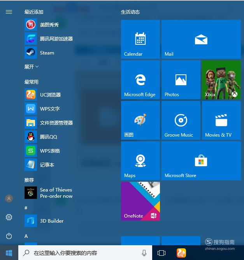Image resolution: width=244 pixels, height=260 pixels.
Task: Open Task View on the taskbar
Action: 161,253
